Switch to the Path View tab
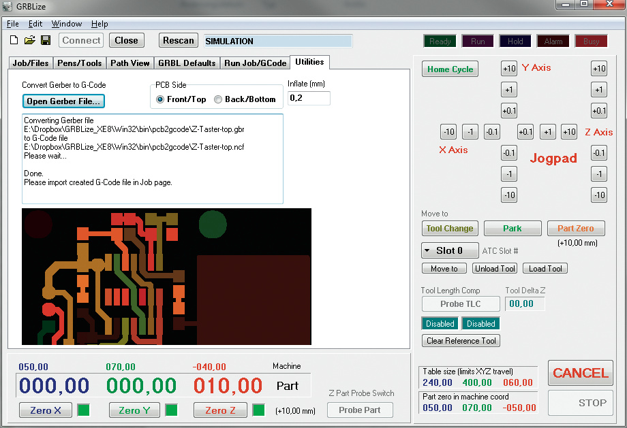627x428 pixels. 129,63
